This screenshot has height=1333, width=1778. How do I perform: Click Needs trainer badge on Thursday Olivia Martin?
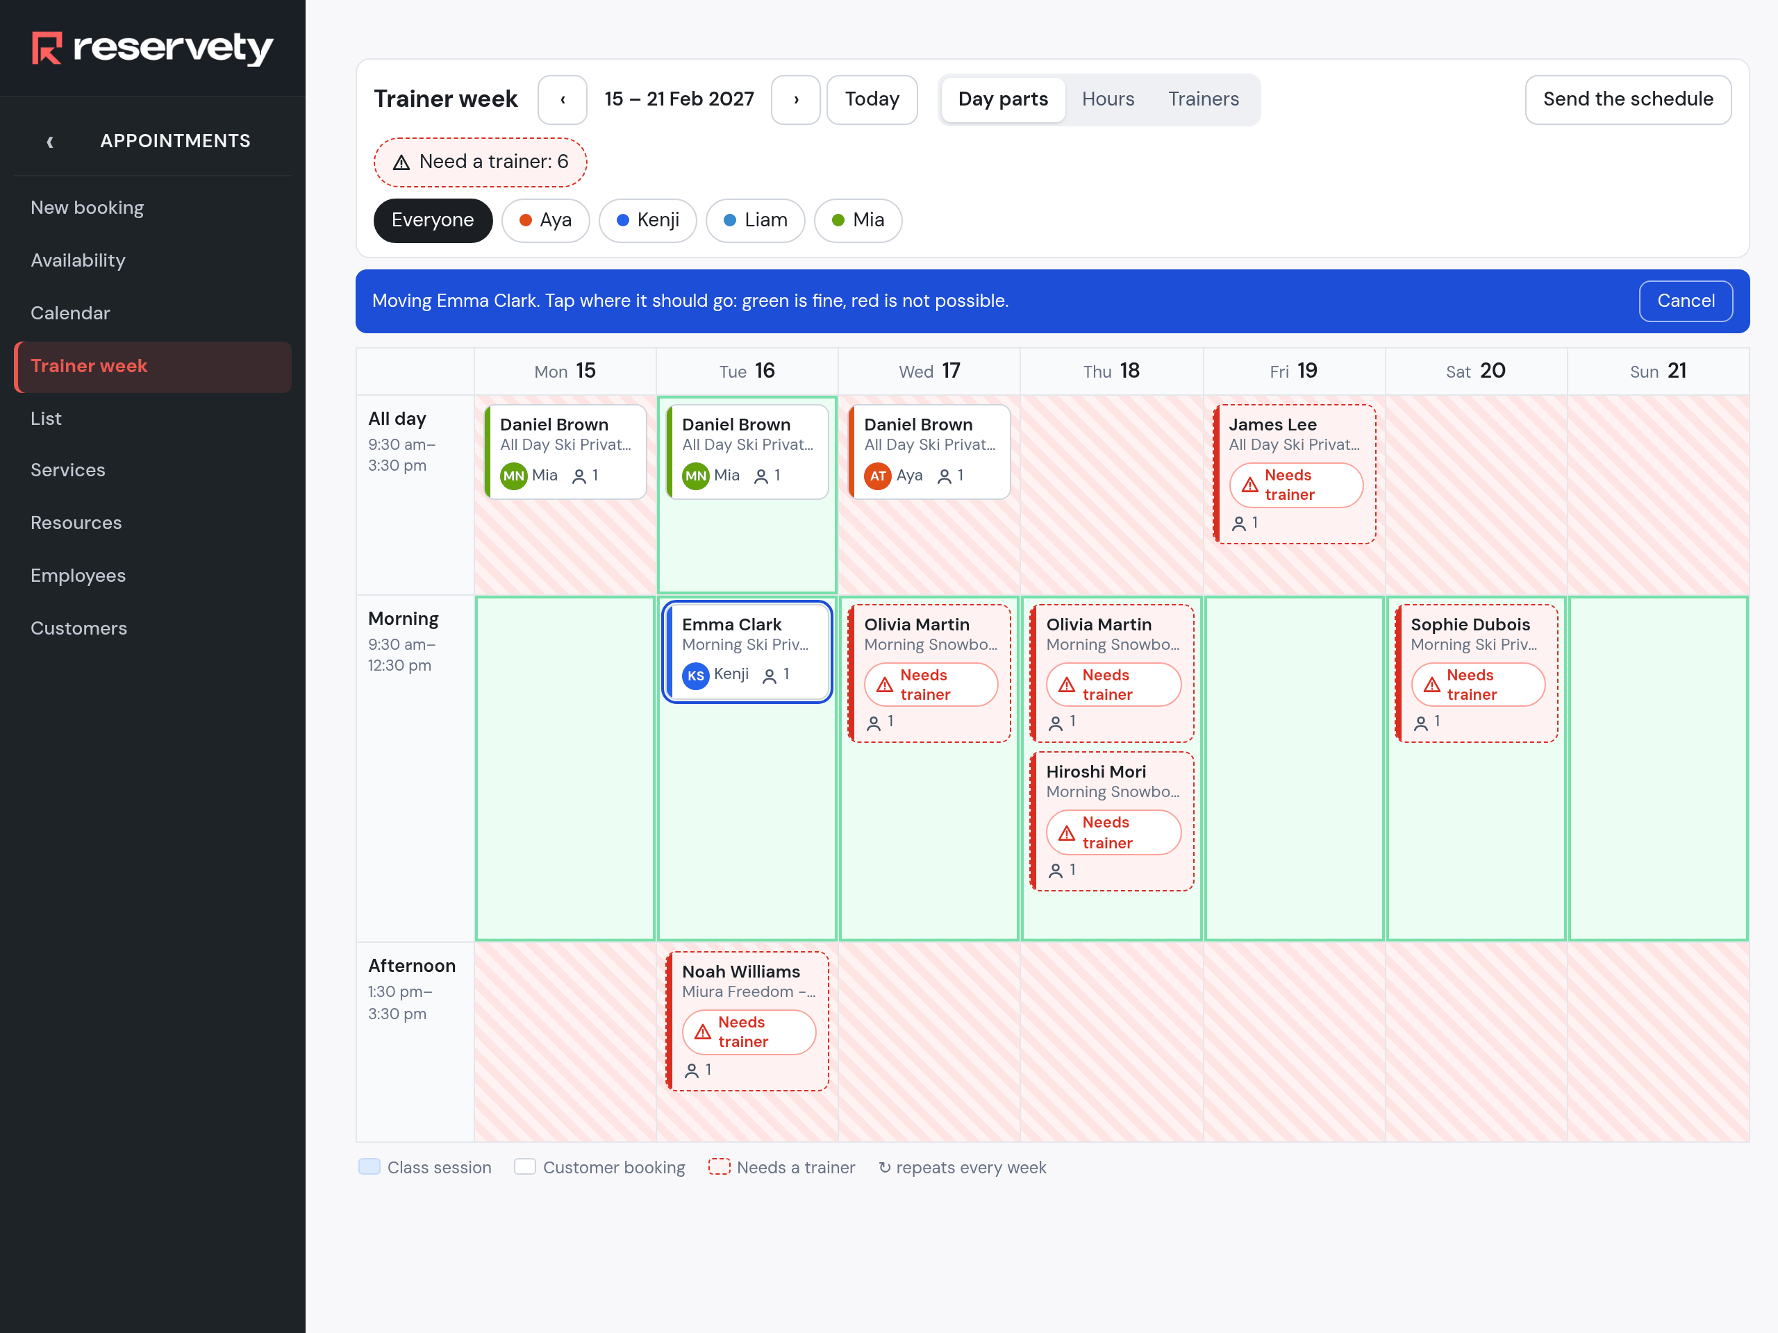tap(1113, 685)
